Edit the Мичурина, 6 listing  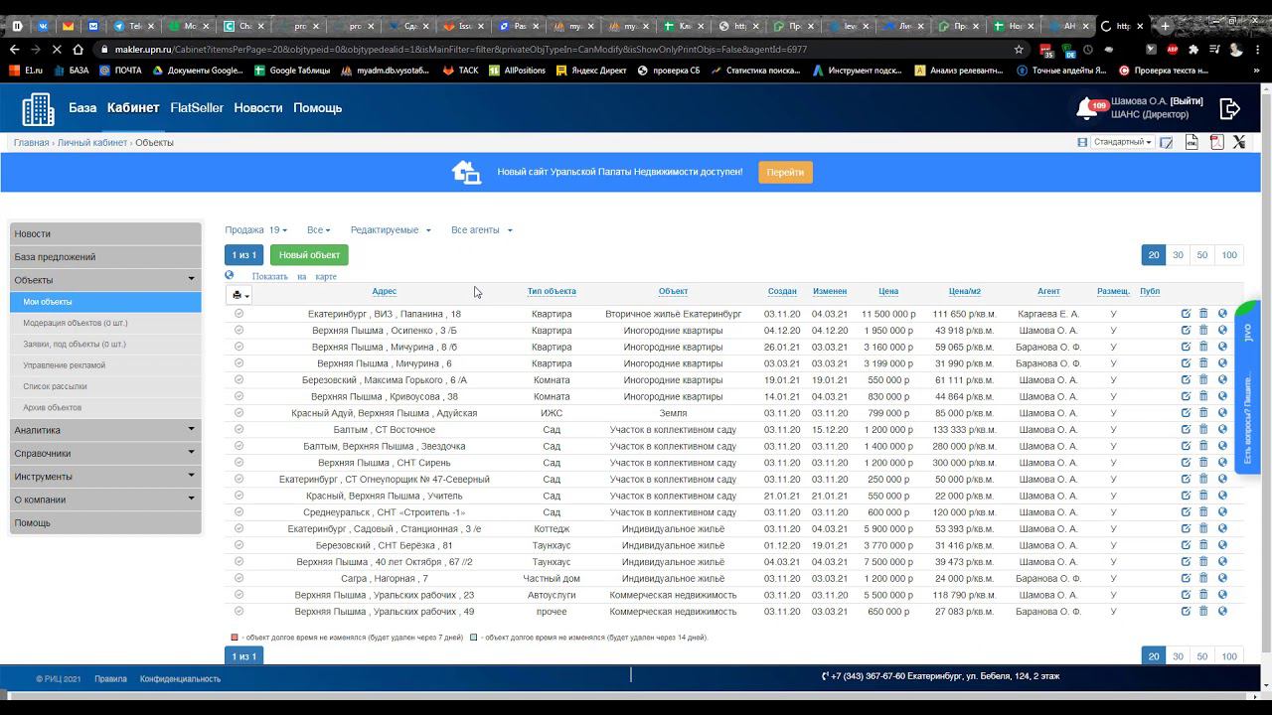[x=1186, y=363]
